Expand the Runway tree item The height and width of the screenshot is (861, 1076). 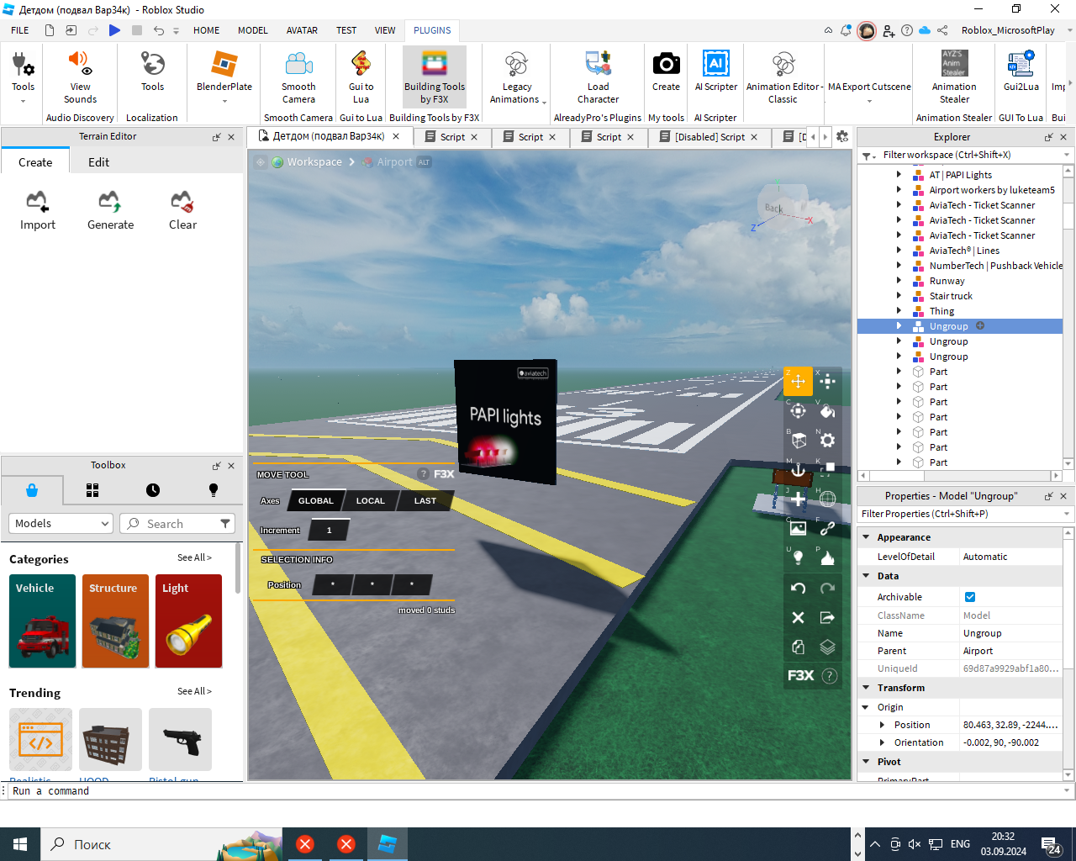tap(899, 281)
